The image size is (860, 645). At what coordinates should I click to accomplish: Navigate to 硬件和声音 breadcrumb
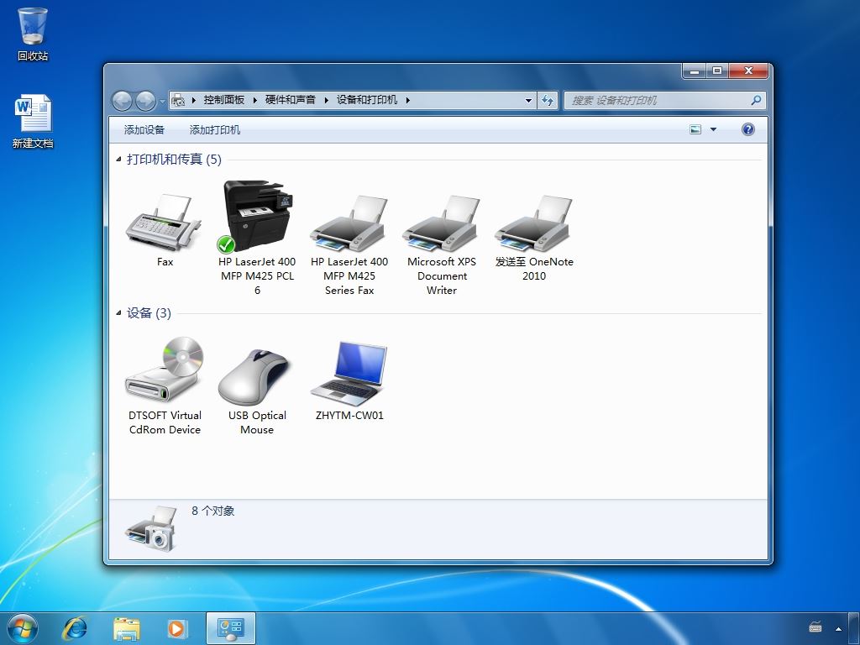291,100
